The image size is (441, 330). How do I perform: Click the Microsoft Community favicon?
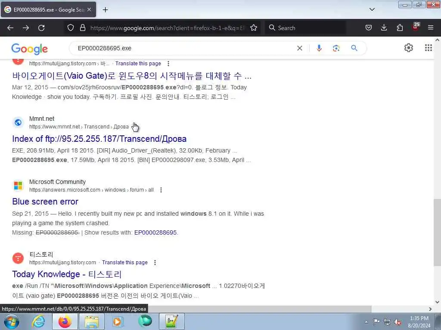18,186
